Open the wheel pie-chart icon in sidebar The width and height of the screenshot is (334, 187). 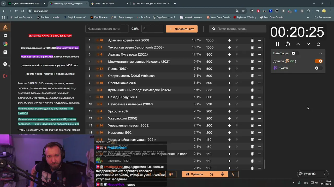point(5,44)
